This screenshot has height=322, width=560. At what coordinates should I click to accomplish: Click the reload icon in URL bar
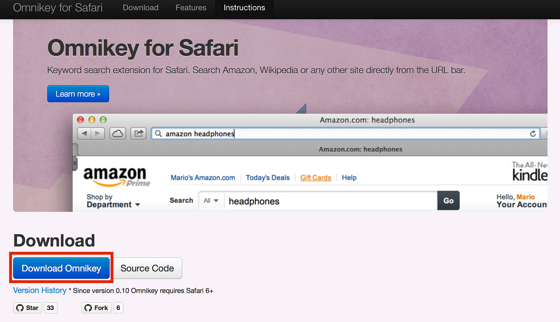533,134
